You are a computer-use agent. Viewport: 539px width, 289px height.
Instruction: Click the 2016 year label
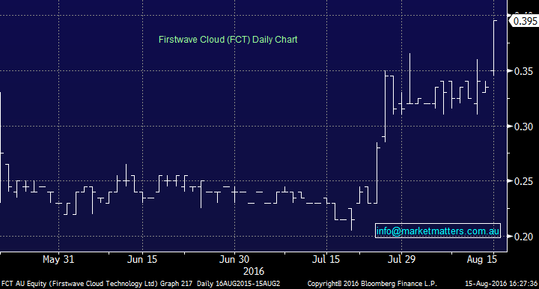click(254, 271)
